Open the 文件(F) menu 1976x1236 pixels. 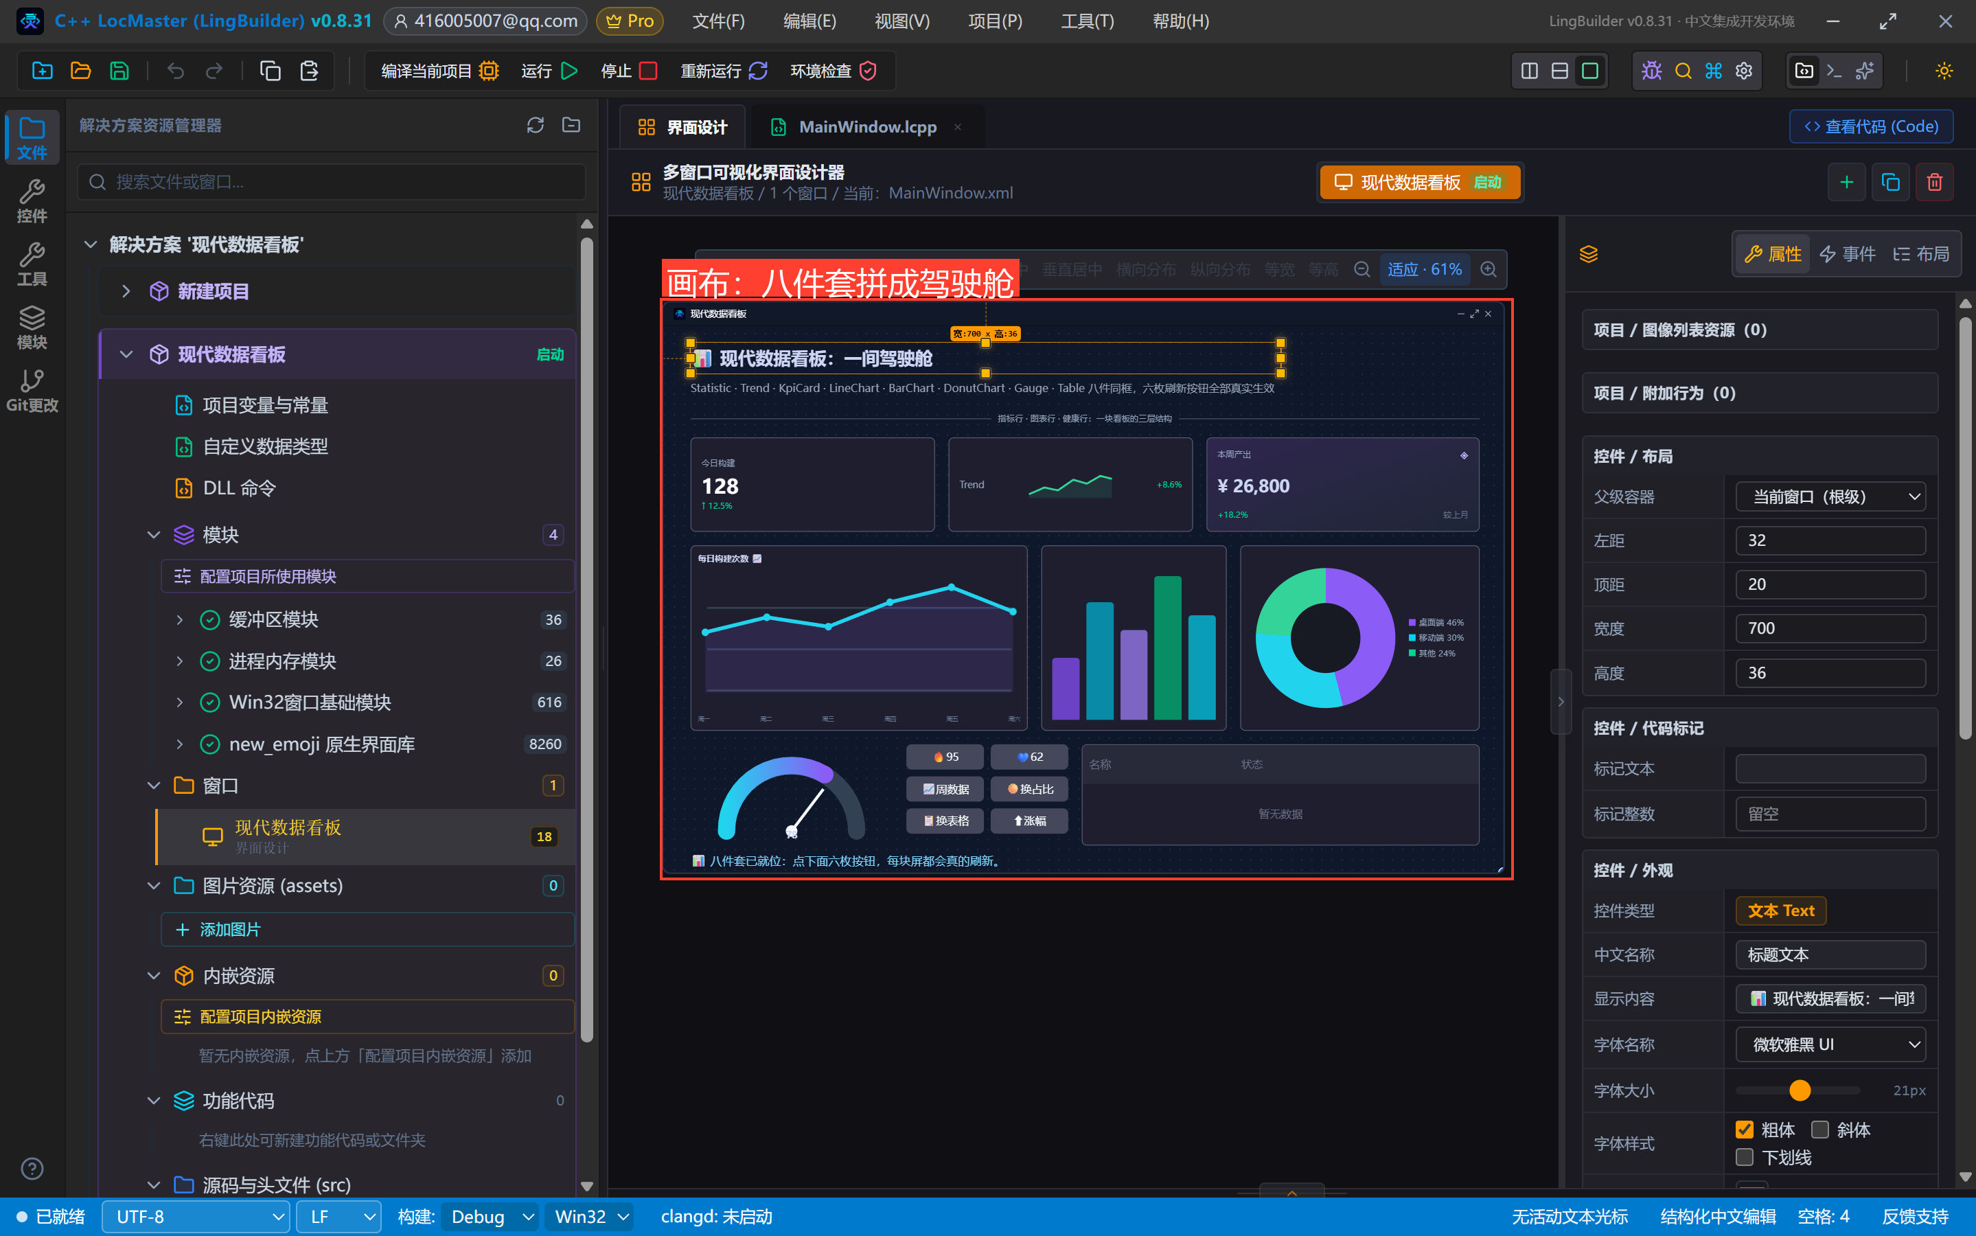click(x=718, y=21)
